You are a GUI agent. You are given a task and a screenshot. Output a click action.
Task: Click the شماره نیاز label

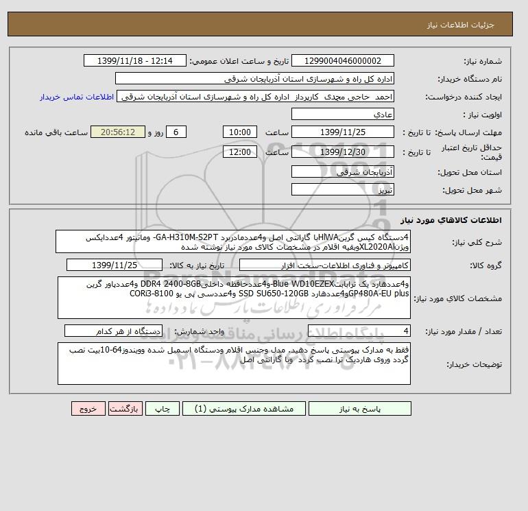(x=483, y=61)
